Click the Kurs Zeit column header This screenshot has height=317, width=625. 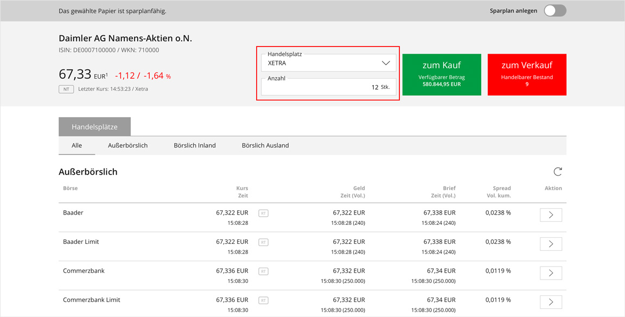[242, 192]
